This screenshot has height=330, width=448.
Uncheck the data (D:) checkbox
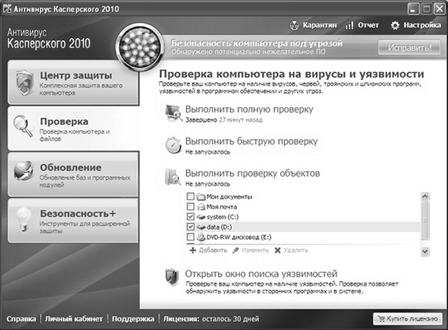coord(190,227)
